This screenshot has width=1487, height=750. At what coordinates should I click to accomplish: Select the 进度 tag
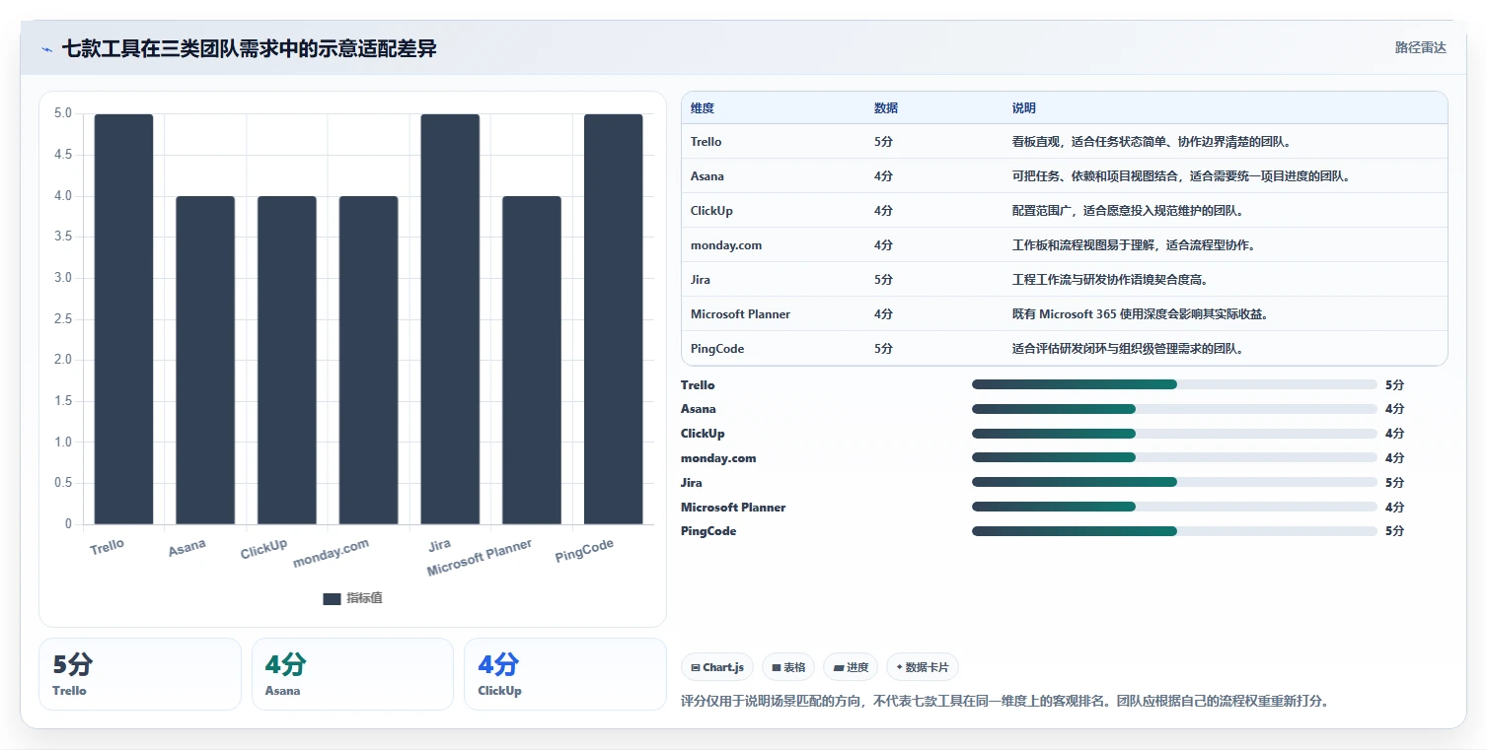[851, 667]
